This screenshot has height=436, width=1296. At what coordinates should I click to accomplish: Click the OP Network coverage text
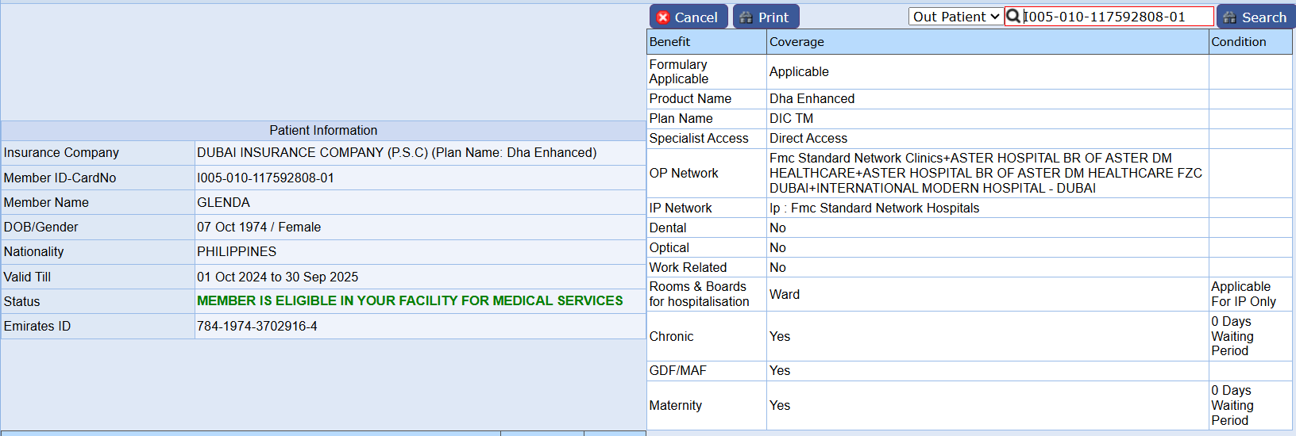tap(985, 174)
